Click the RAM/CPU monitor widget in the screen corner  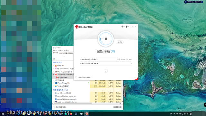pyautogui.click(x=193, y=2)
